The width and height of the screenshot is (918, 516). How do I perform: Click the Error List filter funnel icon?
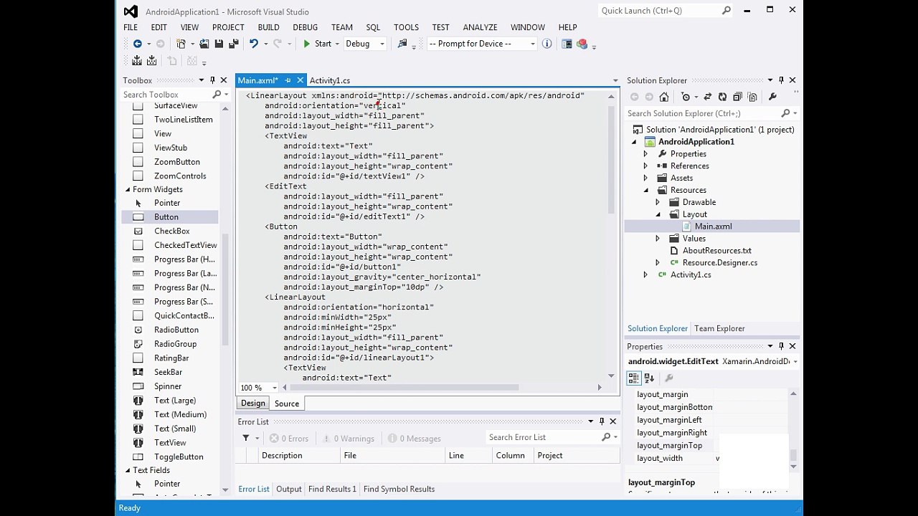click(x=246, y=438)
